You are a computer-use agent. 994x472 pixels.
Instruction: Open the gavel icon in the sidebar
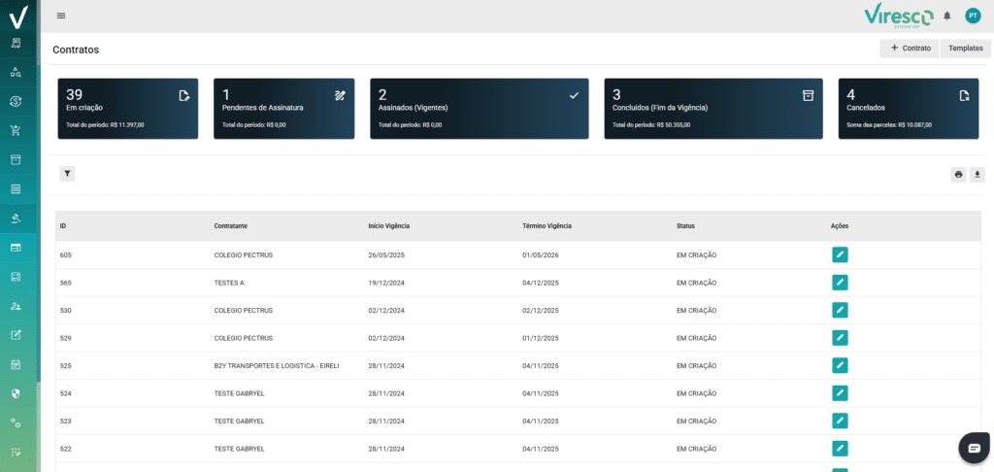(16, 219)
